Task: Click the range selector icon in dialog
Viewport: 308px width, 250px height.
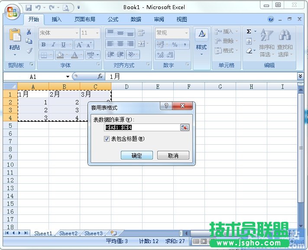Action: pos(185,127)
